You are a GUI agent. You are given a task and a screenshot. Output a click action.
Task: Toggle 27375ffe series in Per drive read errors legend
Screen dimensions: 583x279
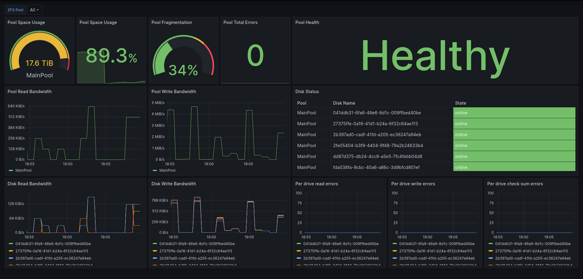[340, 251]
